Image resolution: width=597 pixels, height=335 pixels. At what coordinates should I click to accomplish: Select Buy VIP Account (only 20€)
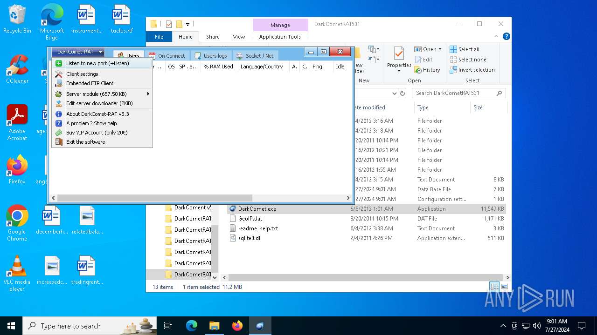click(102, 133)
